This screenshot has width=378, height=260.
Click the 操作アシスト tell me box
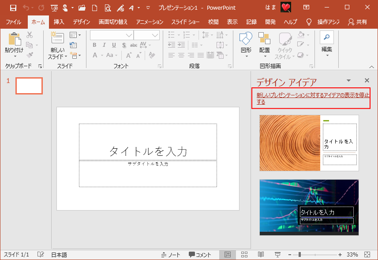click(323, 22)
